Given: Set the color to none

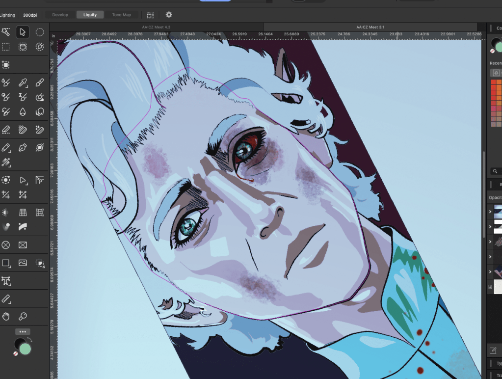Looking at the screenshot, I should click(16, 353).
